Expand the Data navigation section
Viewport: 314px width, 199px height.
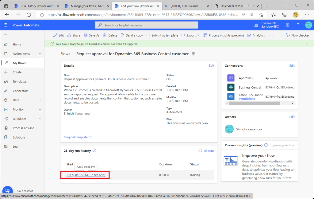coord(40,100)
